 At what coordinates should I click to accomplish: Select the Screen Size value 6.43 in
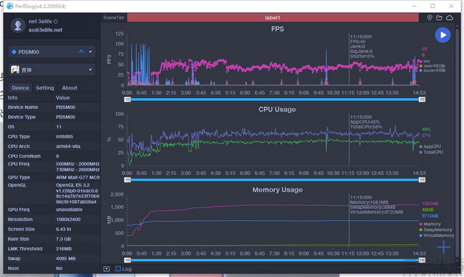63,229
